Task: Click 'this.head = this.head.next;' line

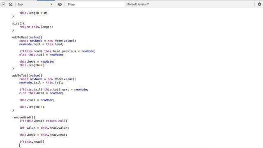Action: [43, 135]
